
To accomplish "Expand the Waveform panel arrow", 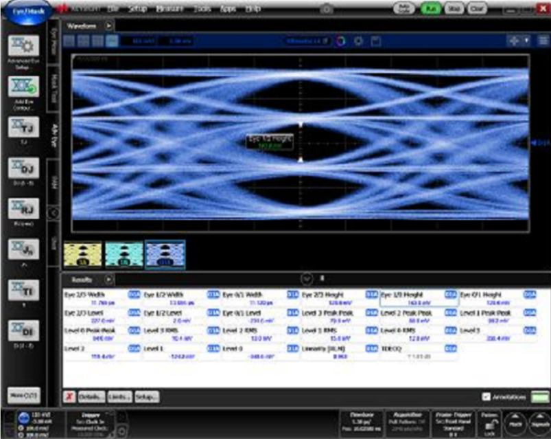I will (x=108, y=25).
